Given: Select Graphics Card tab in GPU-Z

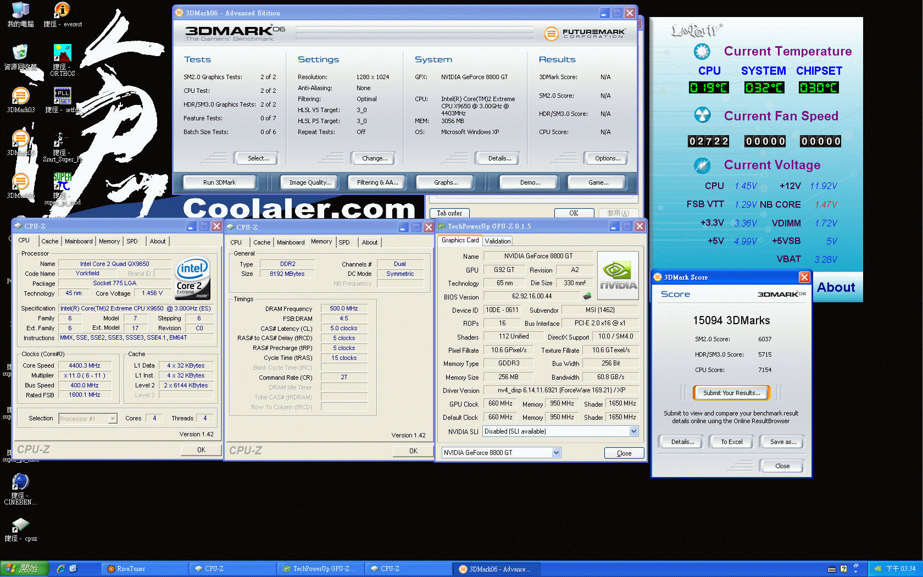Looking at the screenshot, I should click(460, 240).
